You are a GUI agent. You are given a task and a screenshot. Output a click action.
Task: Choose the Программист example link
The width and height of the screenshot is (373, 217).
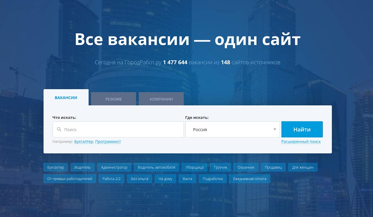pos(108,141)
